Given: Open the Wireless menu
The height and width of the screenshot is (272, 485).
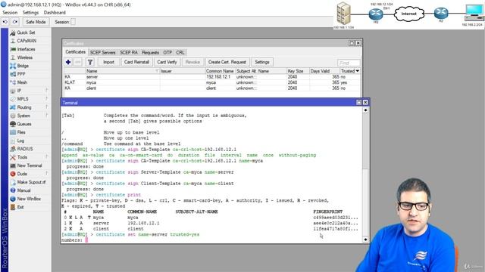Looking at the screenshot, I should (25, 57).
